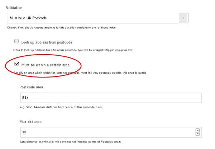215x149 pixels.
Task: Click the help text under the Validation dropdown
Action: click(x=63, y=28)
